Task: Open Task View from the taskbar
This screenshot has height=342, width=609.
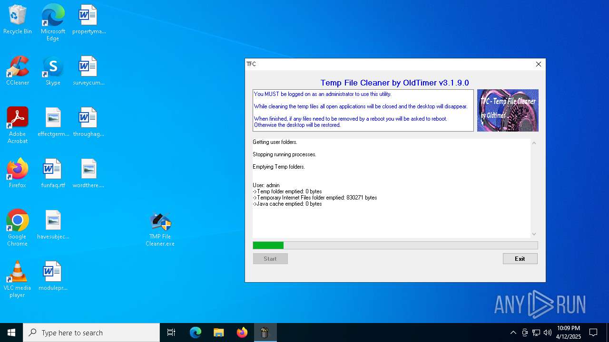Action: tap(171, 332)
